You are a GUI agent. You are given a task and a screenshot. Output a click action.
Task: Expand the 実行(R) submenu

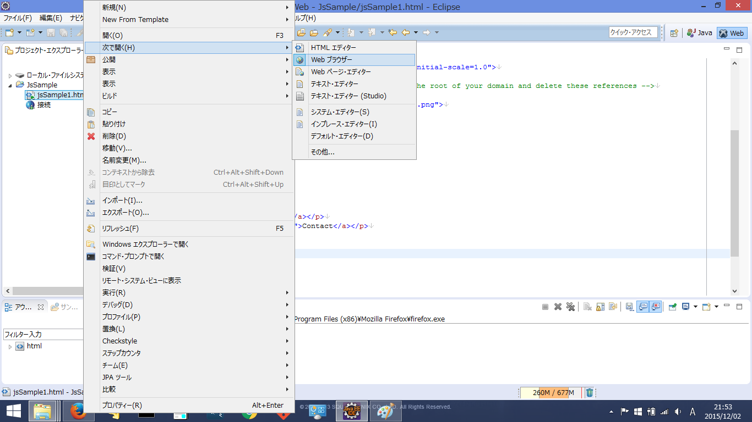pos(189,293)
